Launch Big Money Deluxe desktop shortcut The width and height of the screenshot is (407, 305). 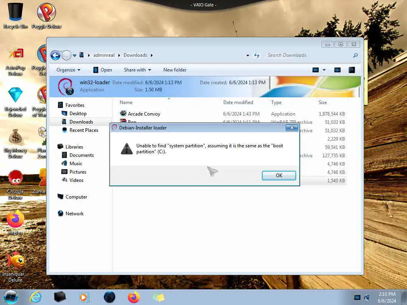(16, 143)
